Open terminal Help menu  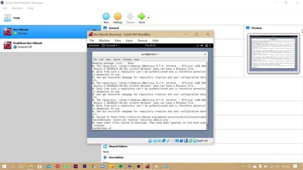pos(136,59)
